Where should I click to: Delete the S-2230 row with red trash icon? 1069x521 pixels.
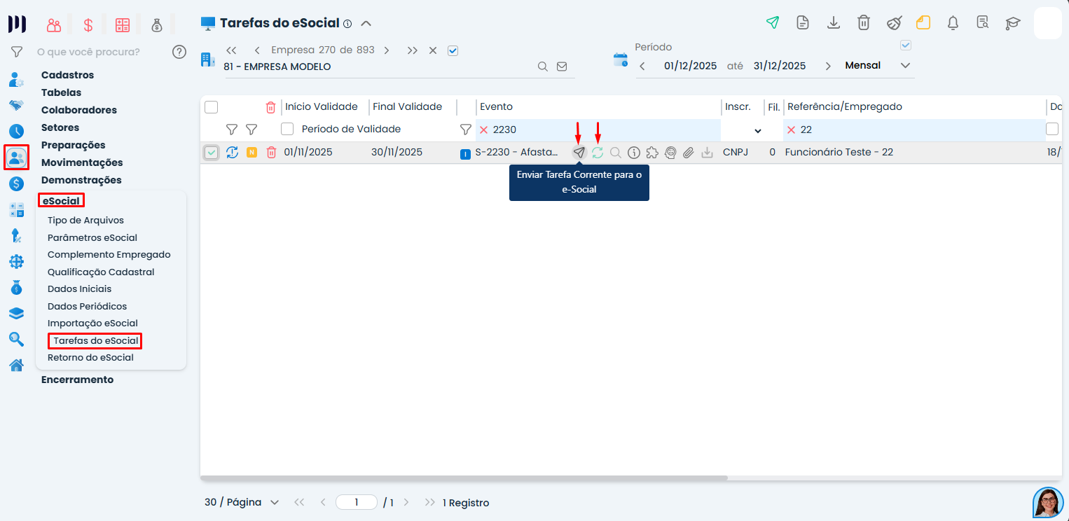pyautogui.click(x=271, y=152)
